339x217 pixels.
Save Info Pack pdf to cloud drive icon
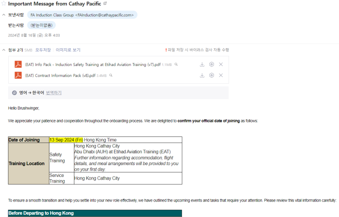(x=212, y=64)
